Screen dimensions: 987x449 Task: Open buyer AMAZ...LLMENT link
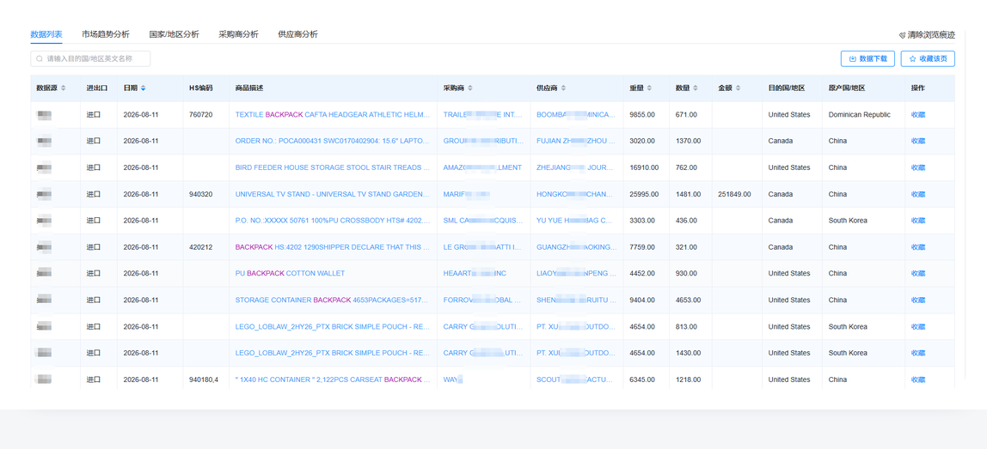click(482, 167)
